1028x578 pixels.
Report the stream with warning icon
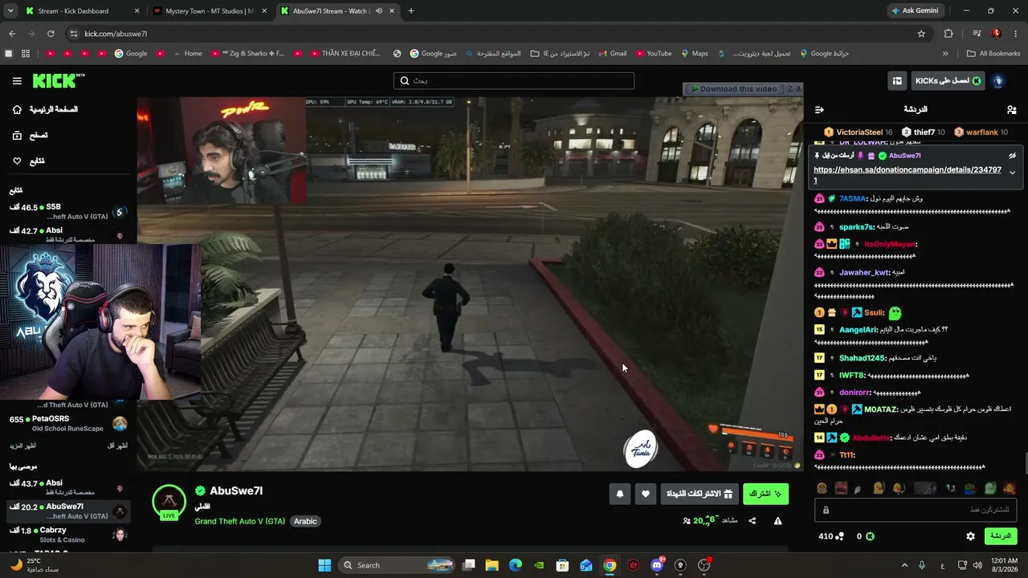coord(777,521)
